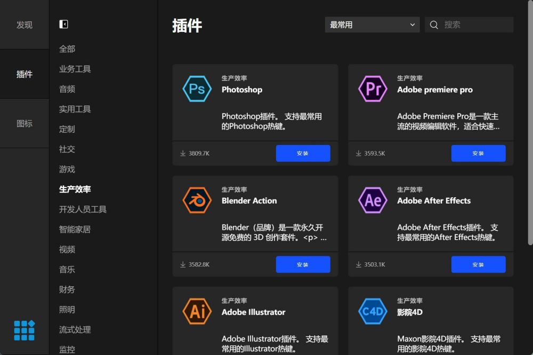
Task: Open the Adobe Illustrator title
Action: (x=253, y=312)
